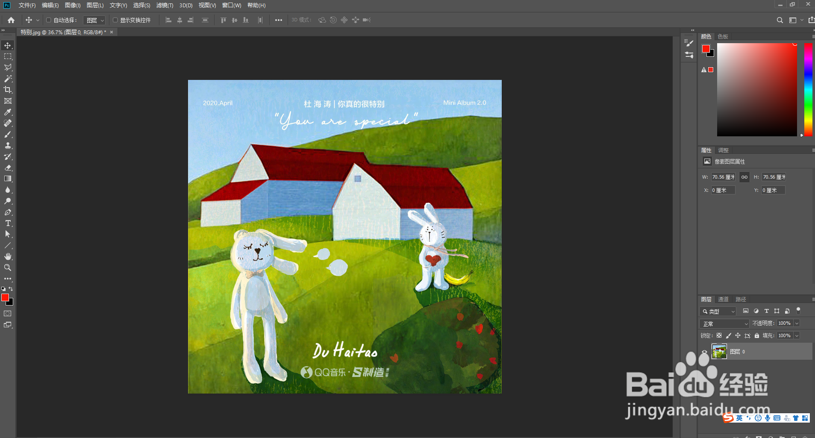815x438 pixels.
Task: Open the 图层 auto-select dropdown
Action: coord(94,20)
